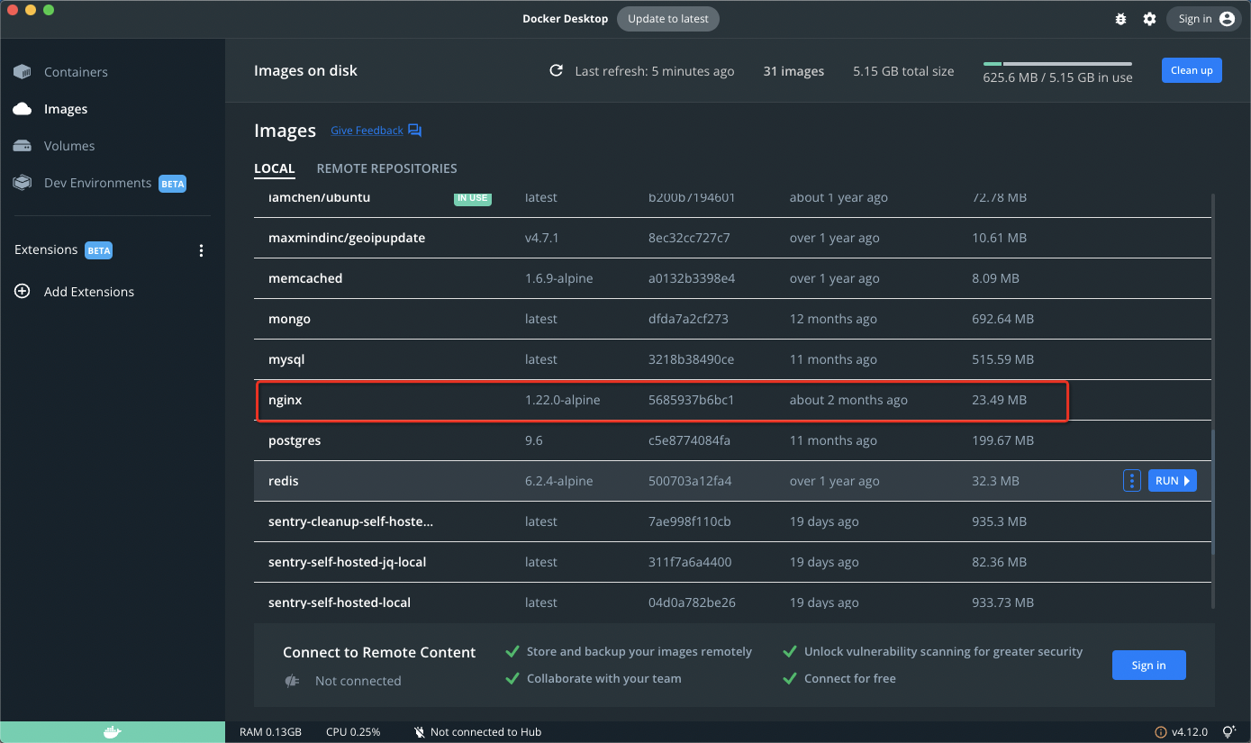1251x743 pixels.
Task: Open redis row three-dot actions menu
Action: click(1132, 481)
